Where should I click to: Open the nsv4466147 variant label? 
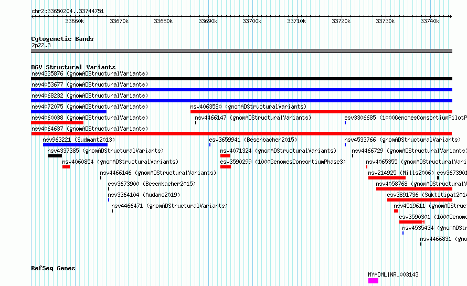coord(253,118)
